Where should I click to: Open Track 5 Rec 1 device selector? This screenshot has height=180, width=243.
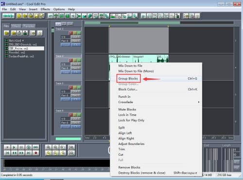pyautogui.click(x=76, y=95)
